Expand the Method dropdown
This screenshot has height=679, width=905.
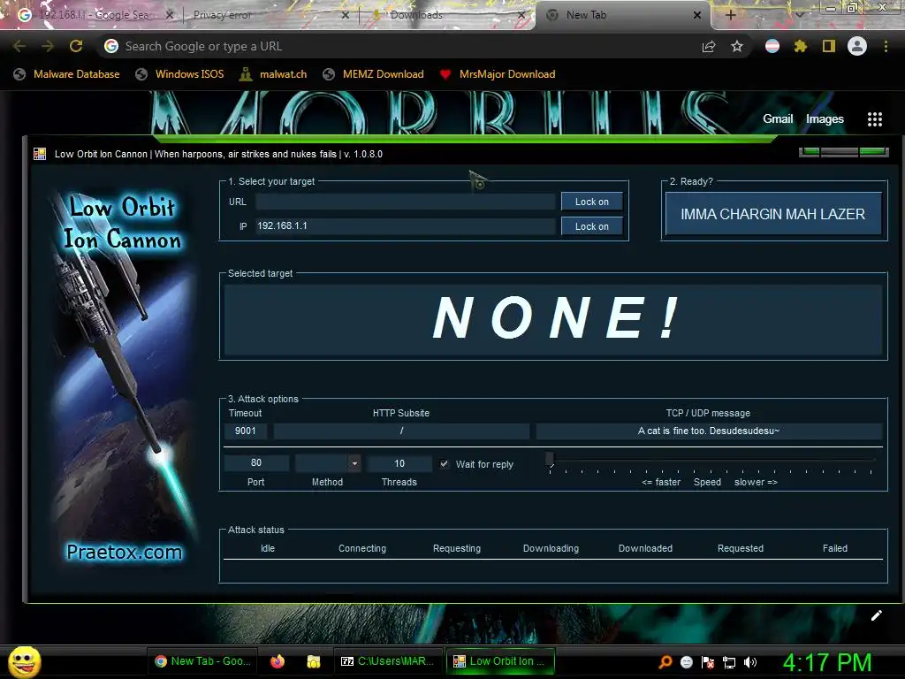(354, 463)
